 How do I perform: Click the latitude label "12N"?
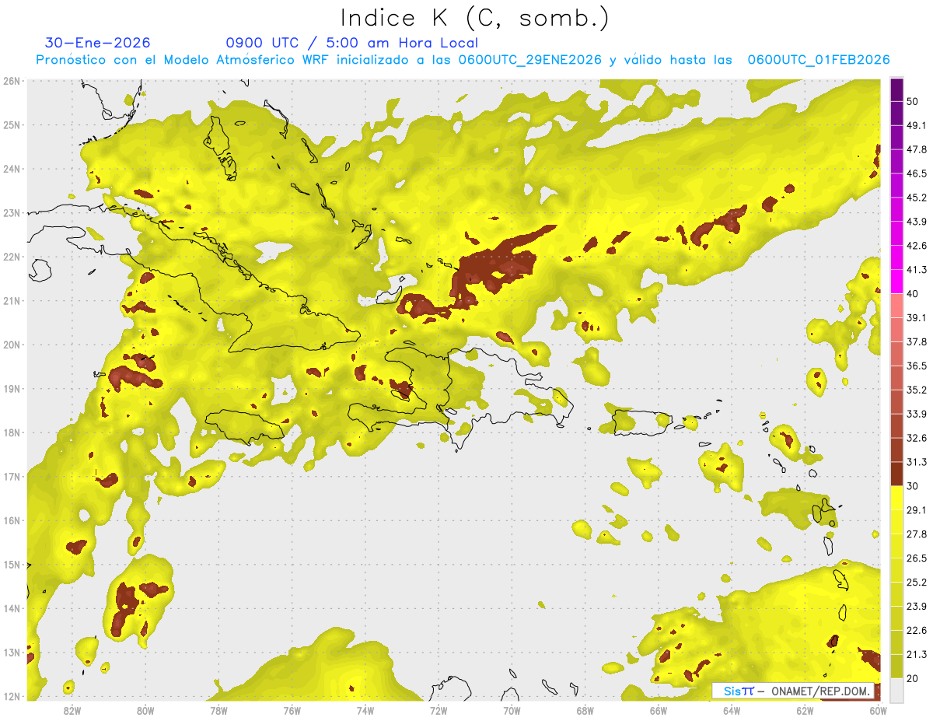tap(12, 696)
